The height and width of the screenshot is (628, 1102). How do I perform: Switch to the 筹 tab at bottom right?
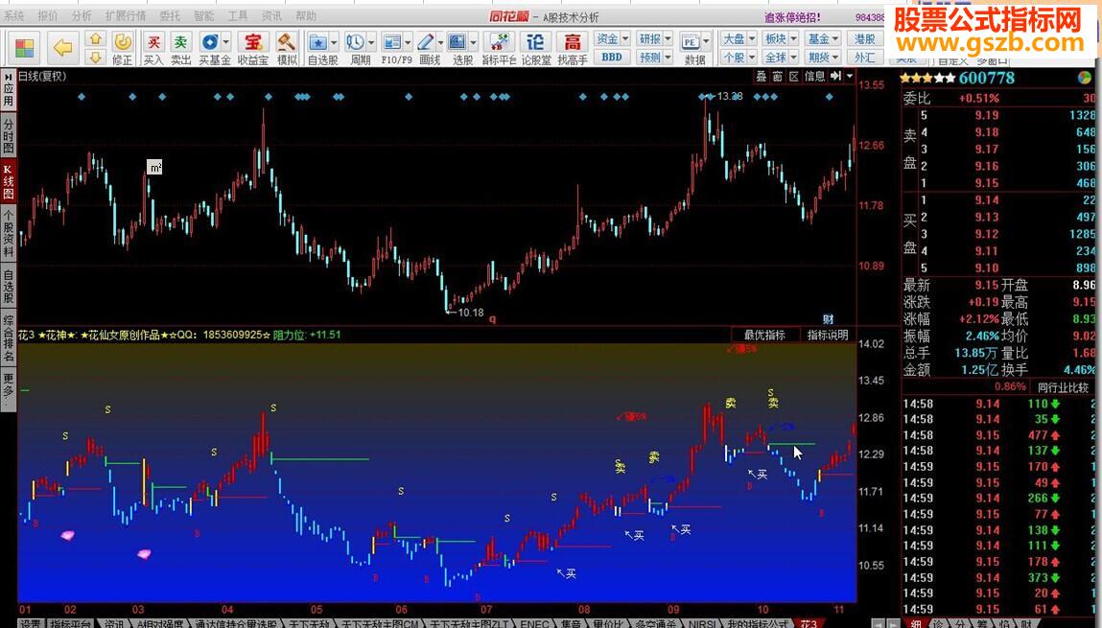tap(981, 623)
